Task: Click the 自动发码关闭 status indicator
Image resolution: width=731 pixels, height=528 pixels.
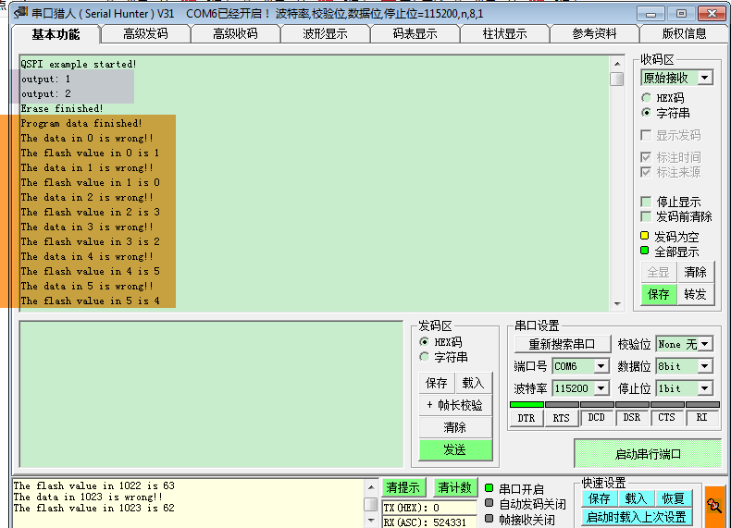Action: tap(489, 503)
